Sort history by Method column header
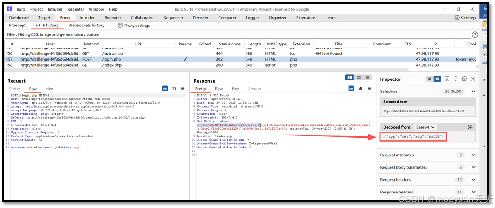This screenshot has width=495, height=208. (x=91, y=44)
